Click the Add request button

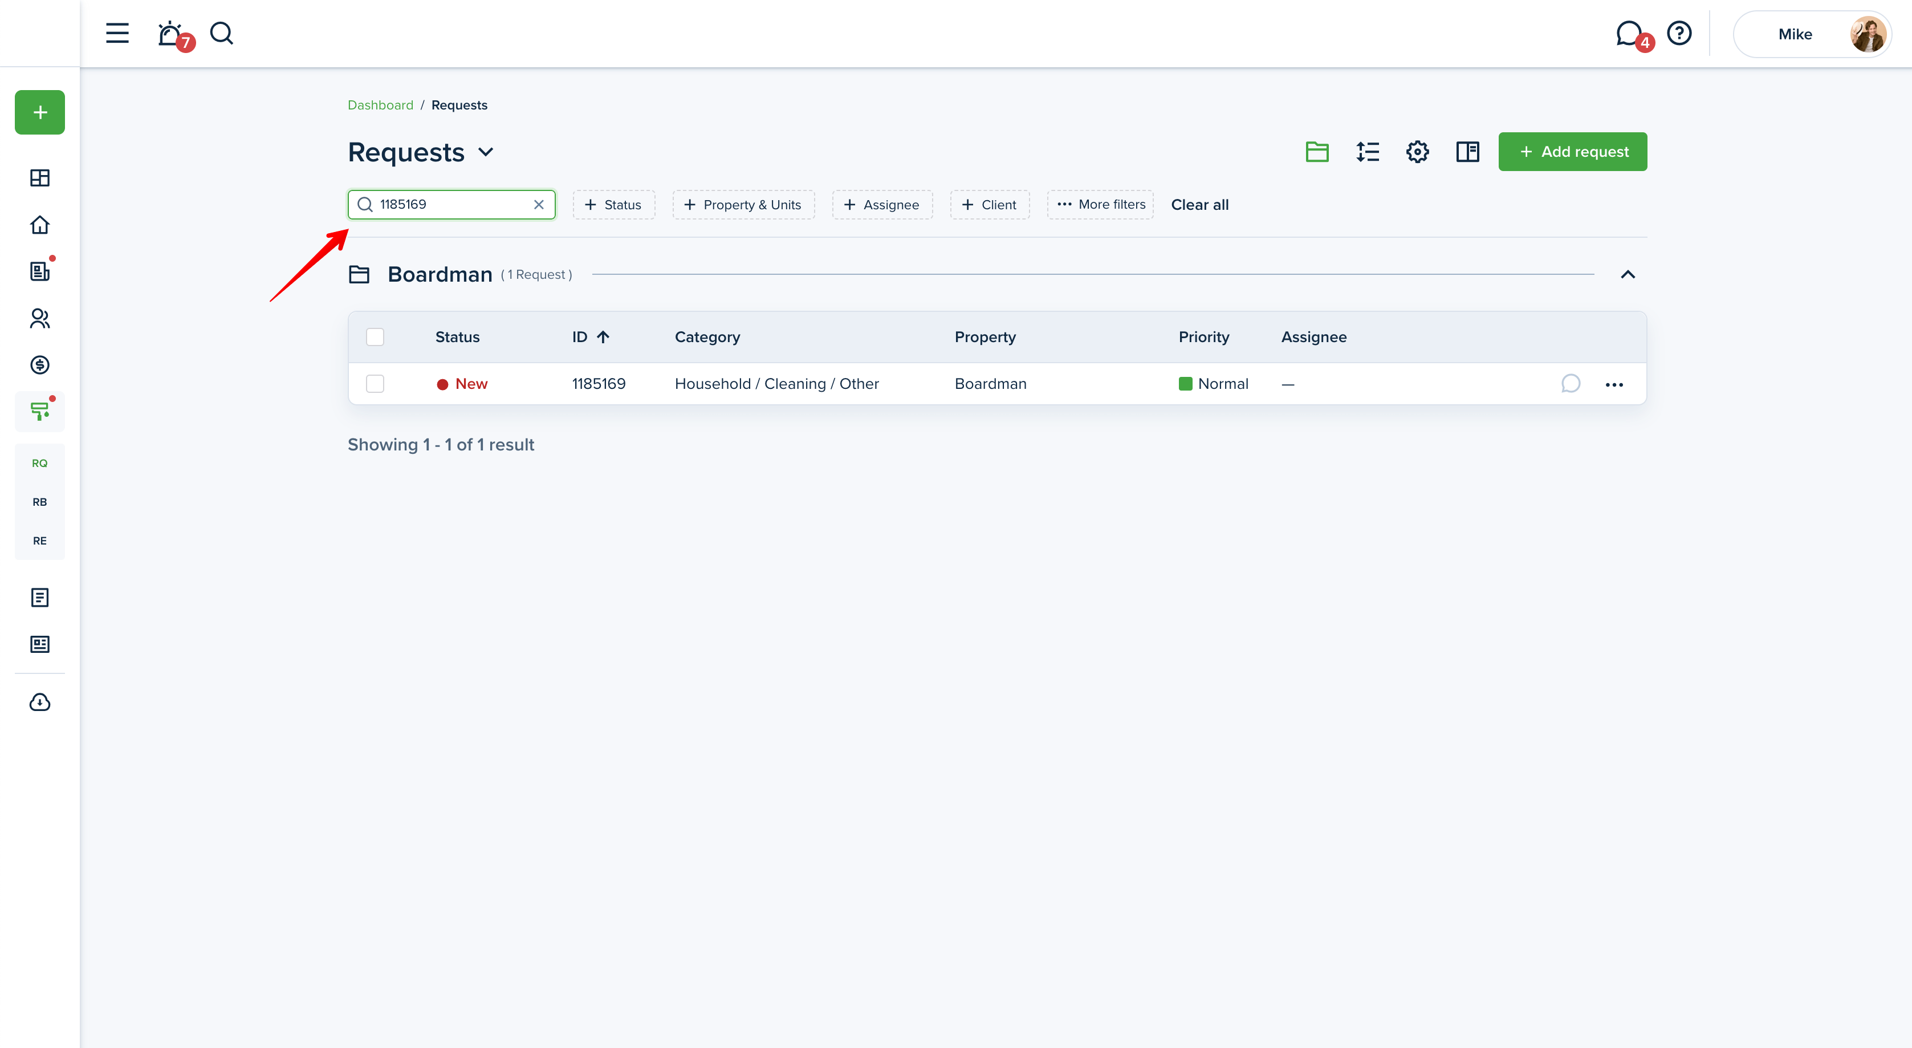pos(1572,152)
